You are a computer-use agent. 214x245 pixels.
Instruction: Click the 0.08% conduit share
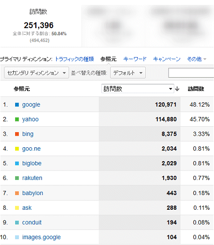pos(202,223)
